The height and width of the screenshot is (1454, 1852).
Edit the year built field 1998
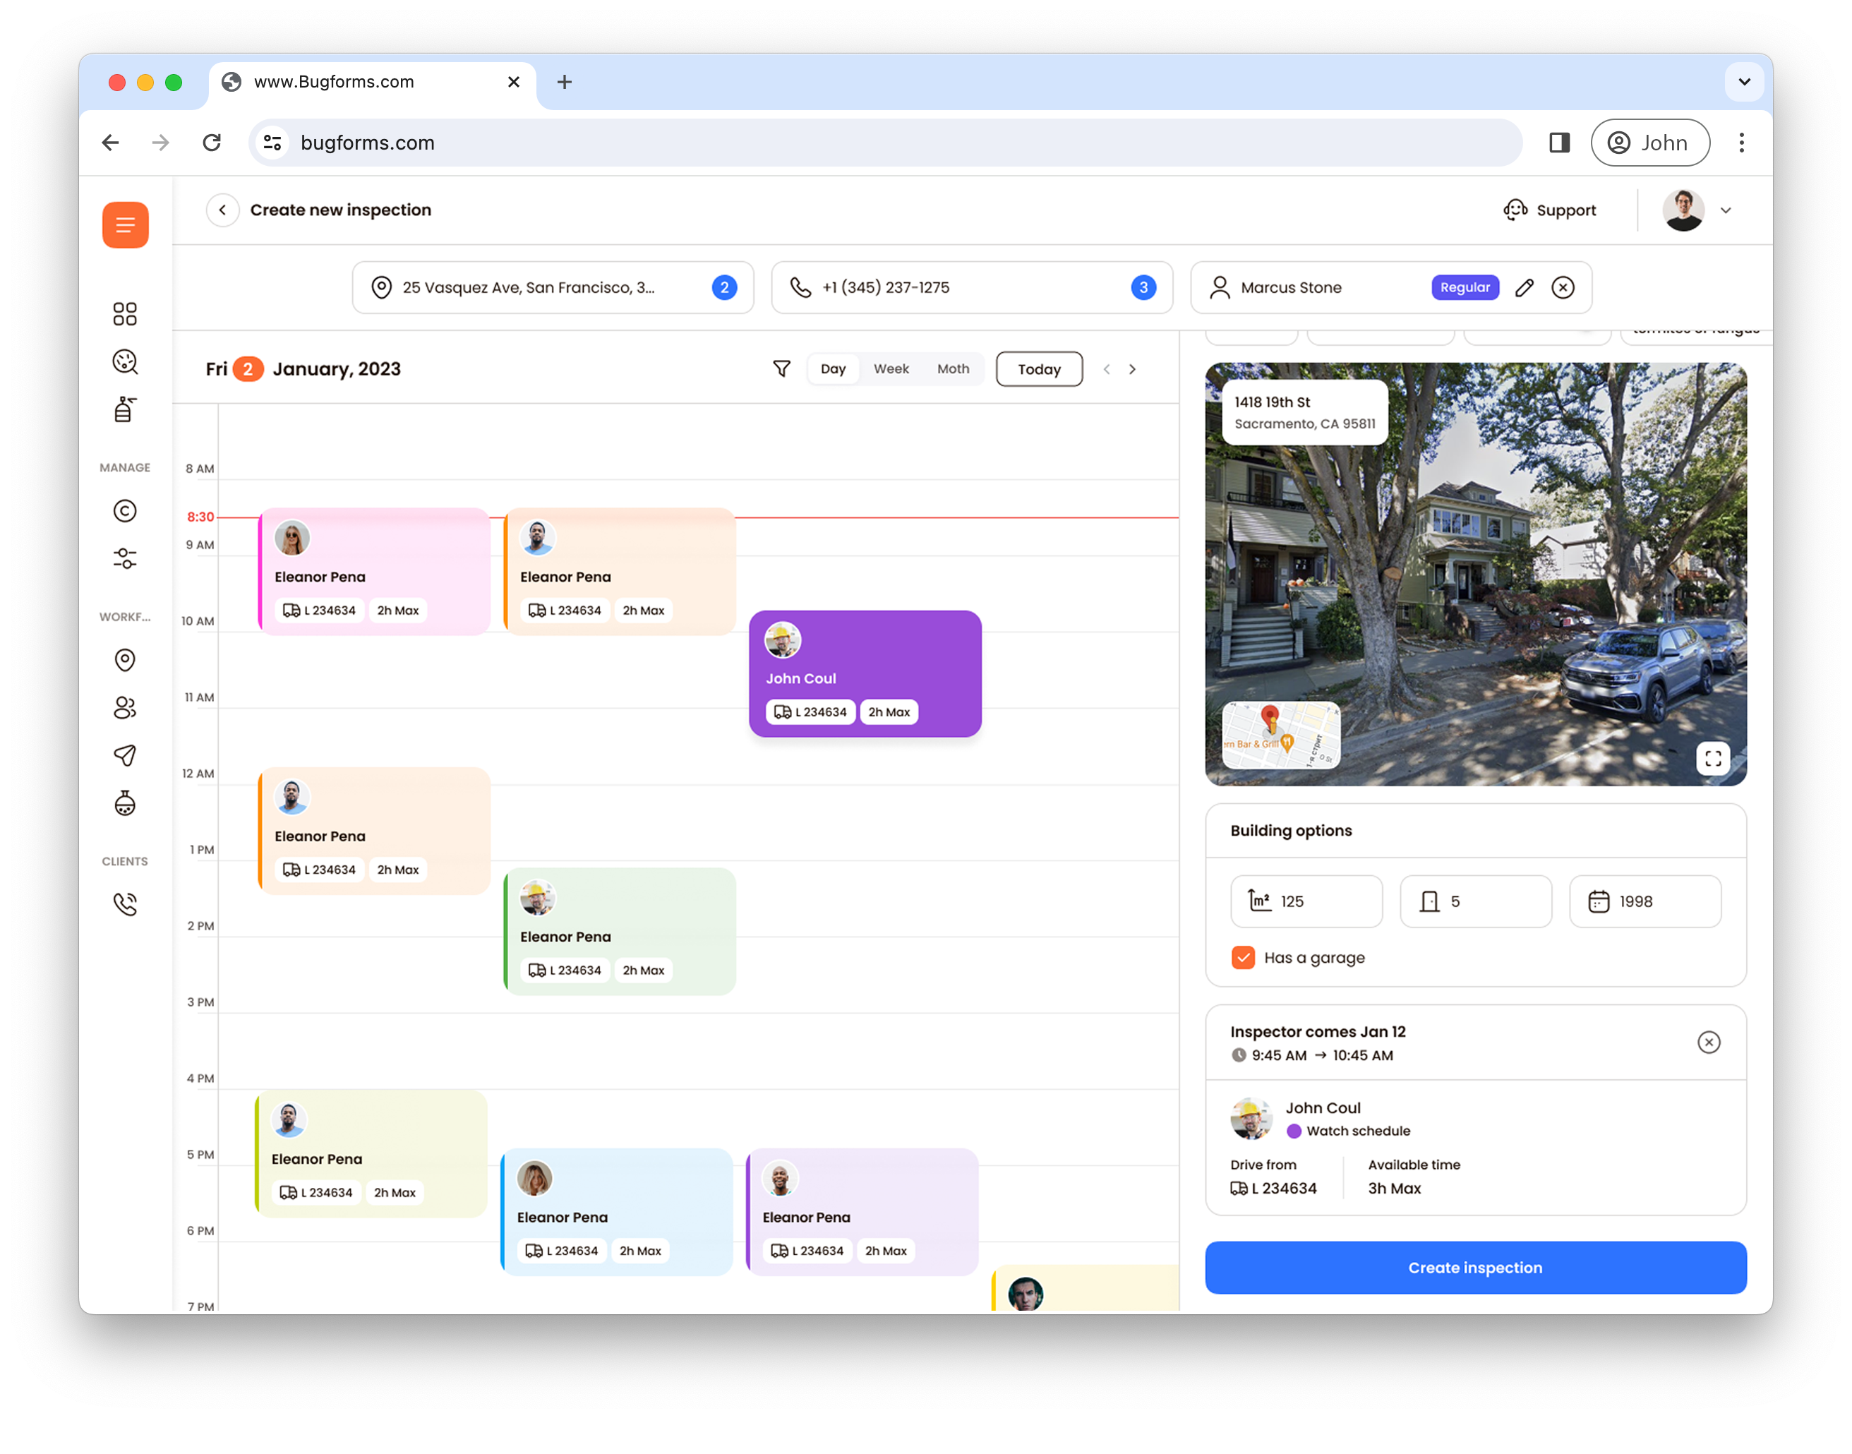[x=1644, y=901]
